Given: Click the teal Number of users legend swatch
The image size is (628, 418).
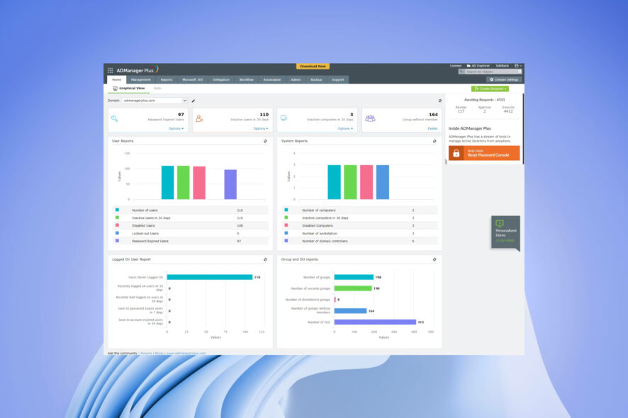Looking at the screenshot, I should pos(118,210).
